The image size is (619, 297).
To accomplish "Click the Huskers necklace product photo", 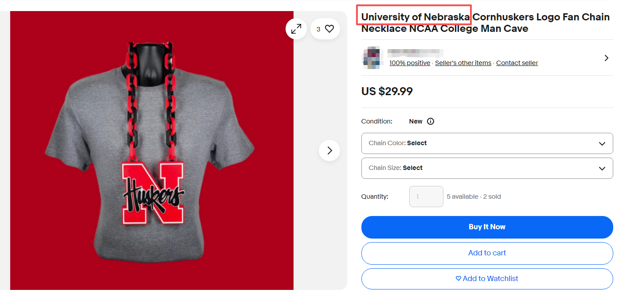I will click(x=152, y=150).
